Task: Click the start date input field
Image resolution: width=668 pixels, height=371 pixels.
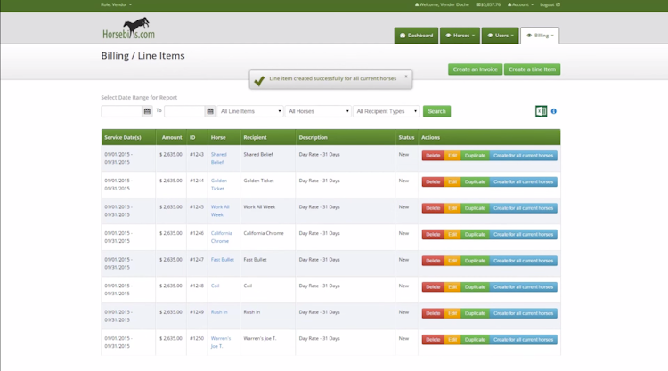Action: 121,111
